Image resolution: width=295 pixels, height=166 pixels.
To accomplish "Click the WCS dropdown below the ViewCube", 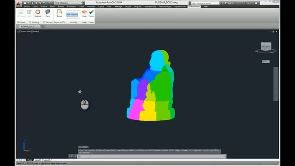I will tap(266, 61).
